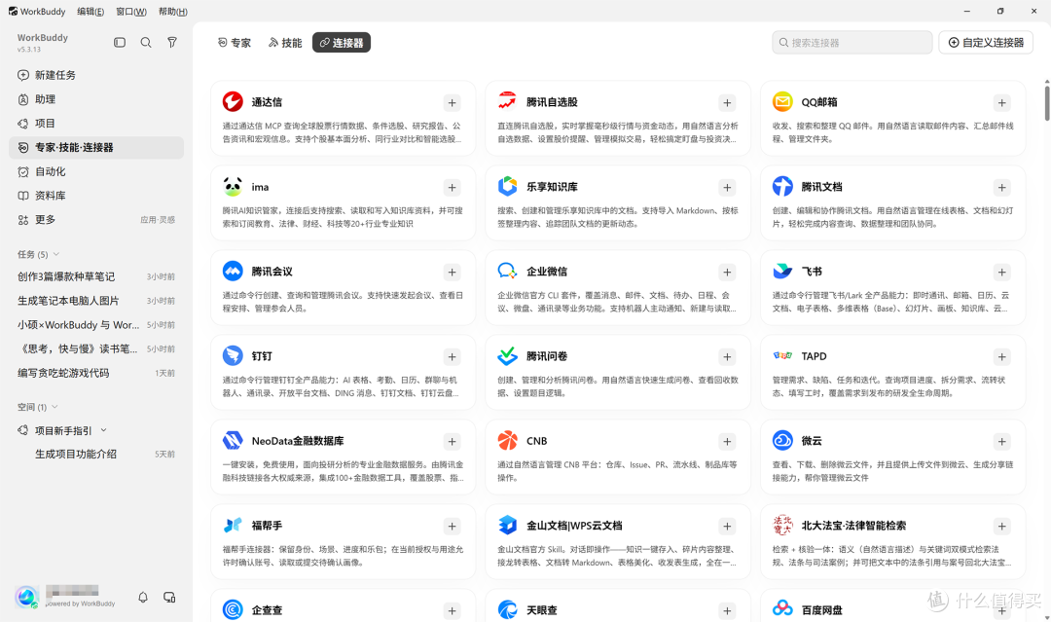Click 新建任务 in the sidebar
The image size is (1051, 622).
95,75
